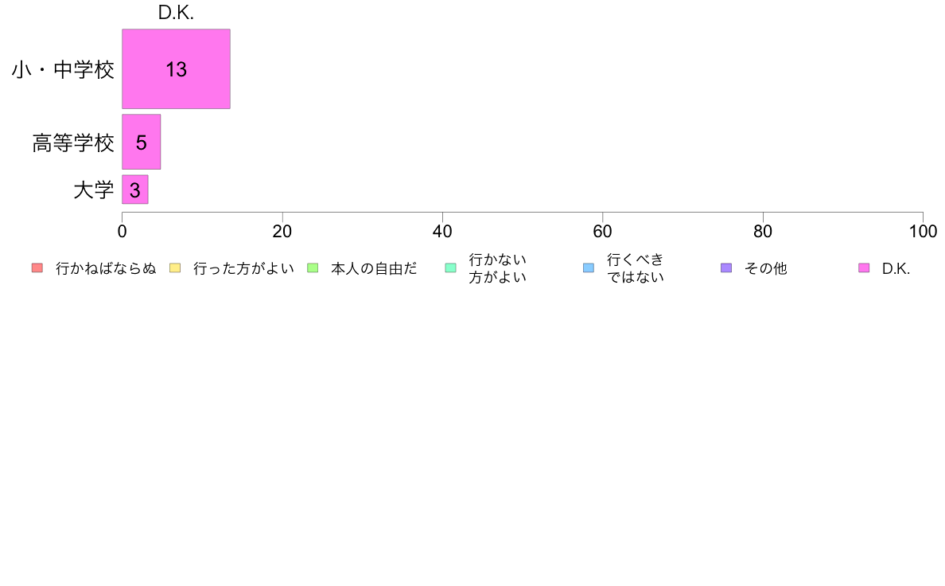Click the blue 行くべきではない legend swatch

click(x=588, y=268)
